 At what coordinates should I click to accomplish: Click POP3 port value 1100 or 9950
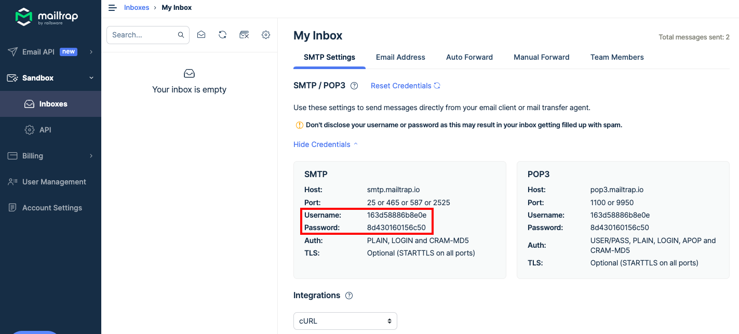[612, 203]
